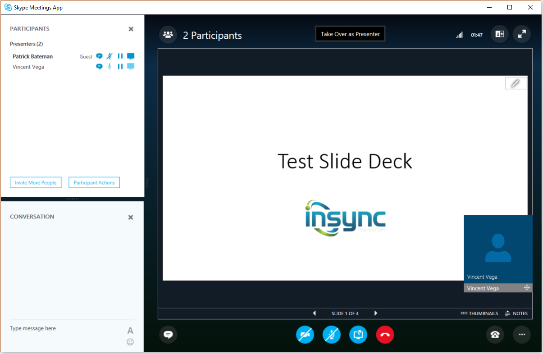Hang up the call
This screenshot has height=354, width=543.
coord(385,335)
